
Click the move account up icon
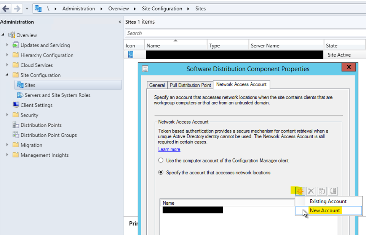click(322, 191)
